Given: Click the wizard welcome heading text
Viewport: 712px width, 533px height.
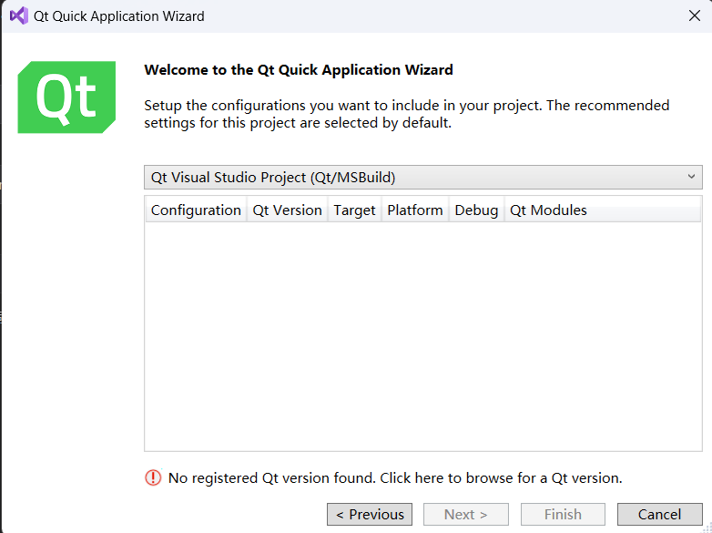Looking at the screenshot, I should click(299, 69).
